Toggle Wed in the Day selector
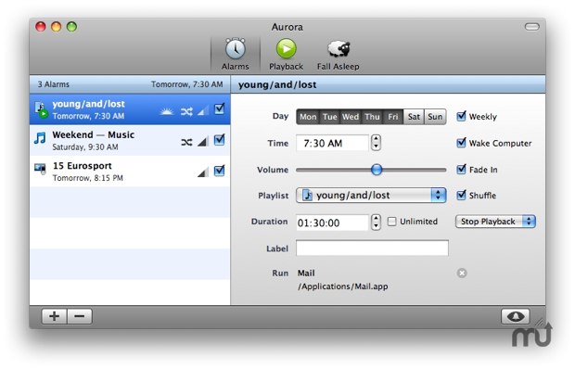Viewport: 575px width, 369px height. coord(351,117)
